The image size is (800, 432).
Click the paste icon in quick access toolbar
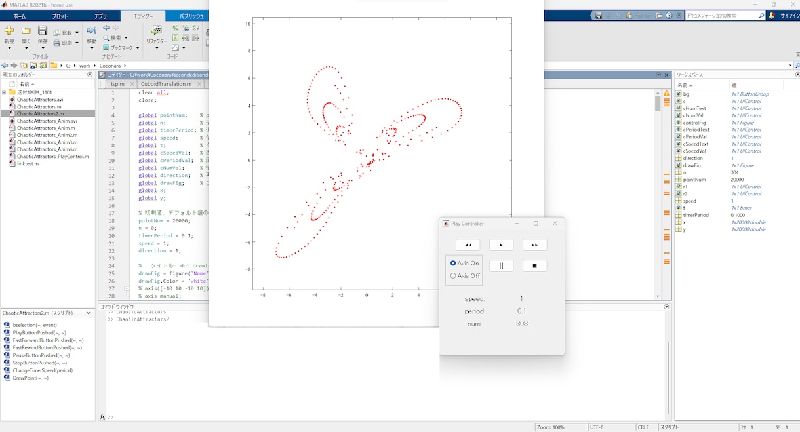[629, 15]
